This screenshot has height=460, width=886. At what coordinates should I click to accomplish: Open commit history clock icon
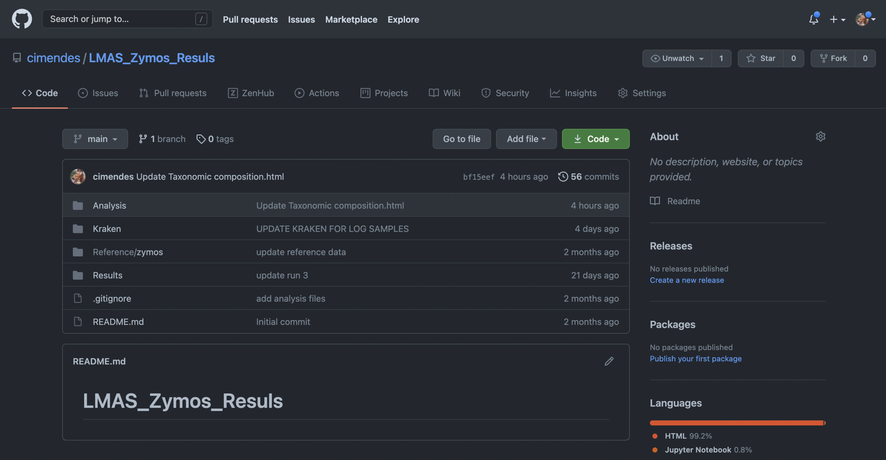[563, 177]
